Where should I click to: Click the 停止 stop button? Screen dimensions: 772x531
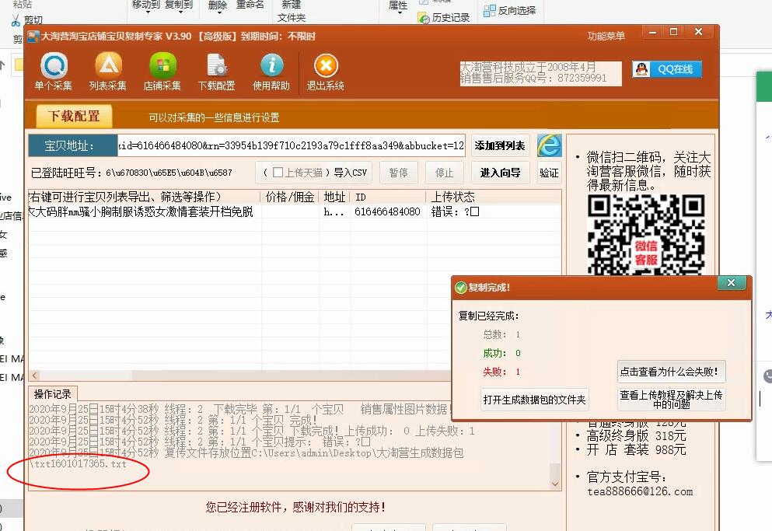click(444, 173)
